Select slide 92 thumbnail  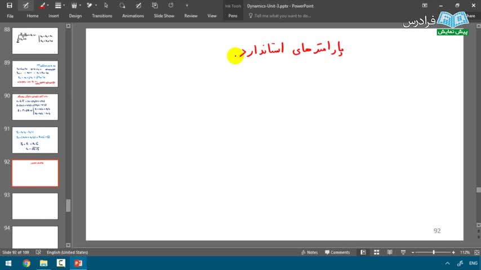[35, 173]
